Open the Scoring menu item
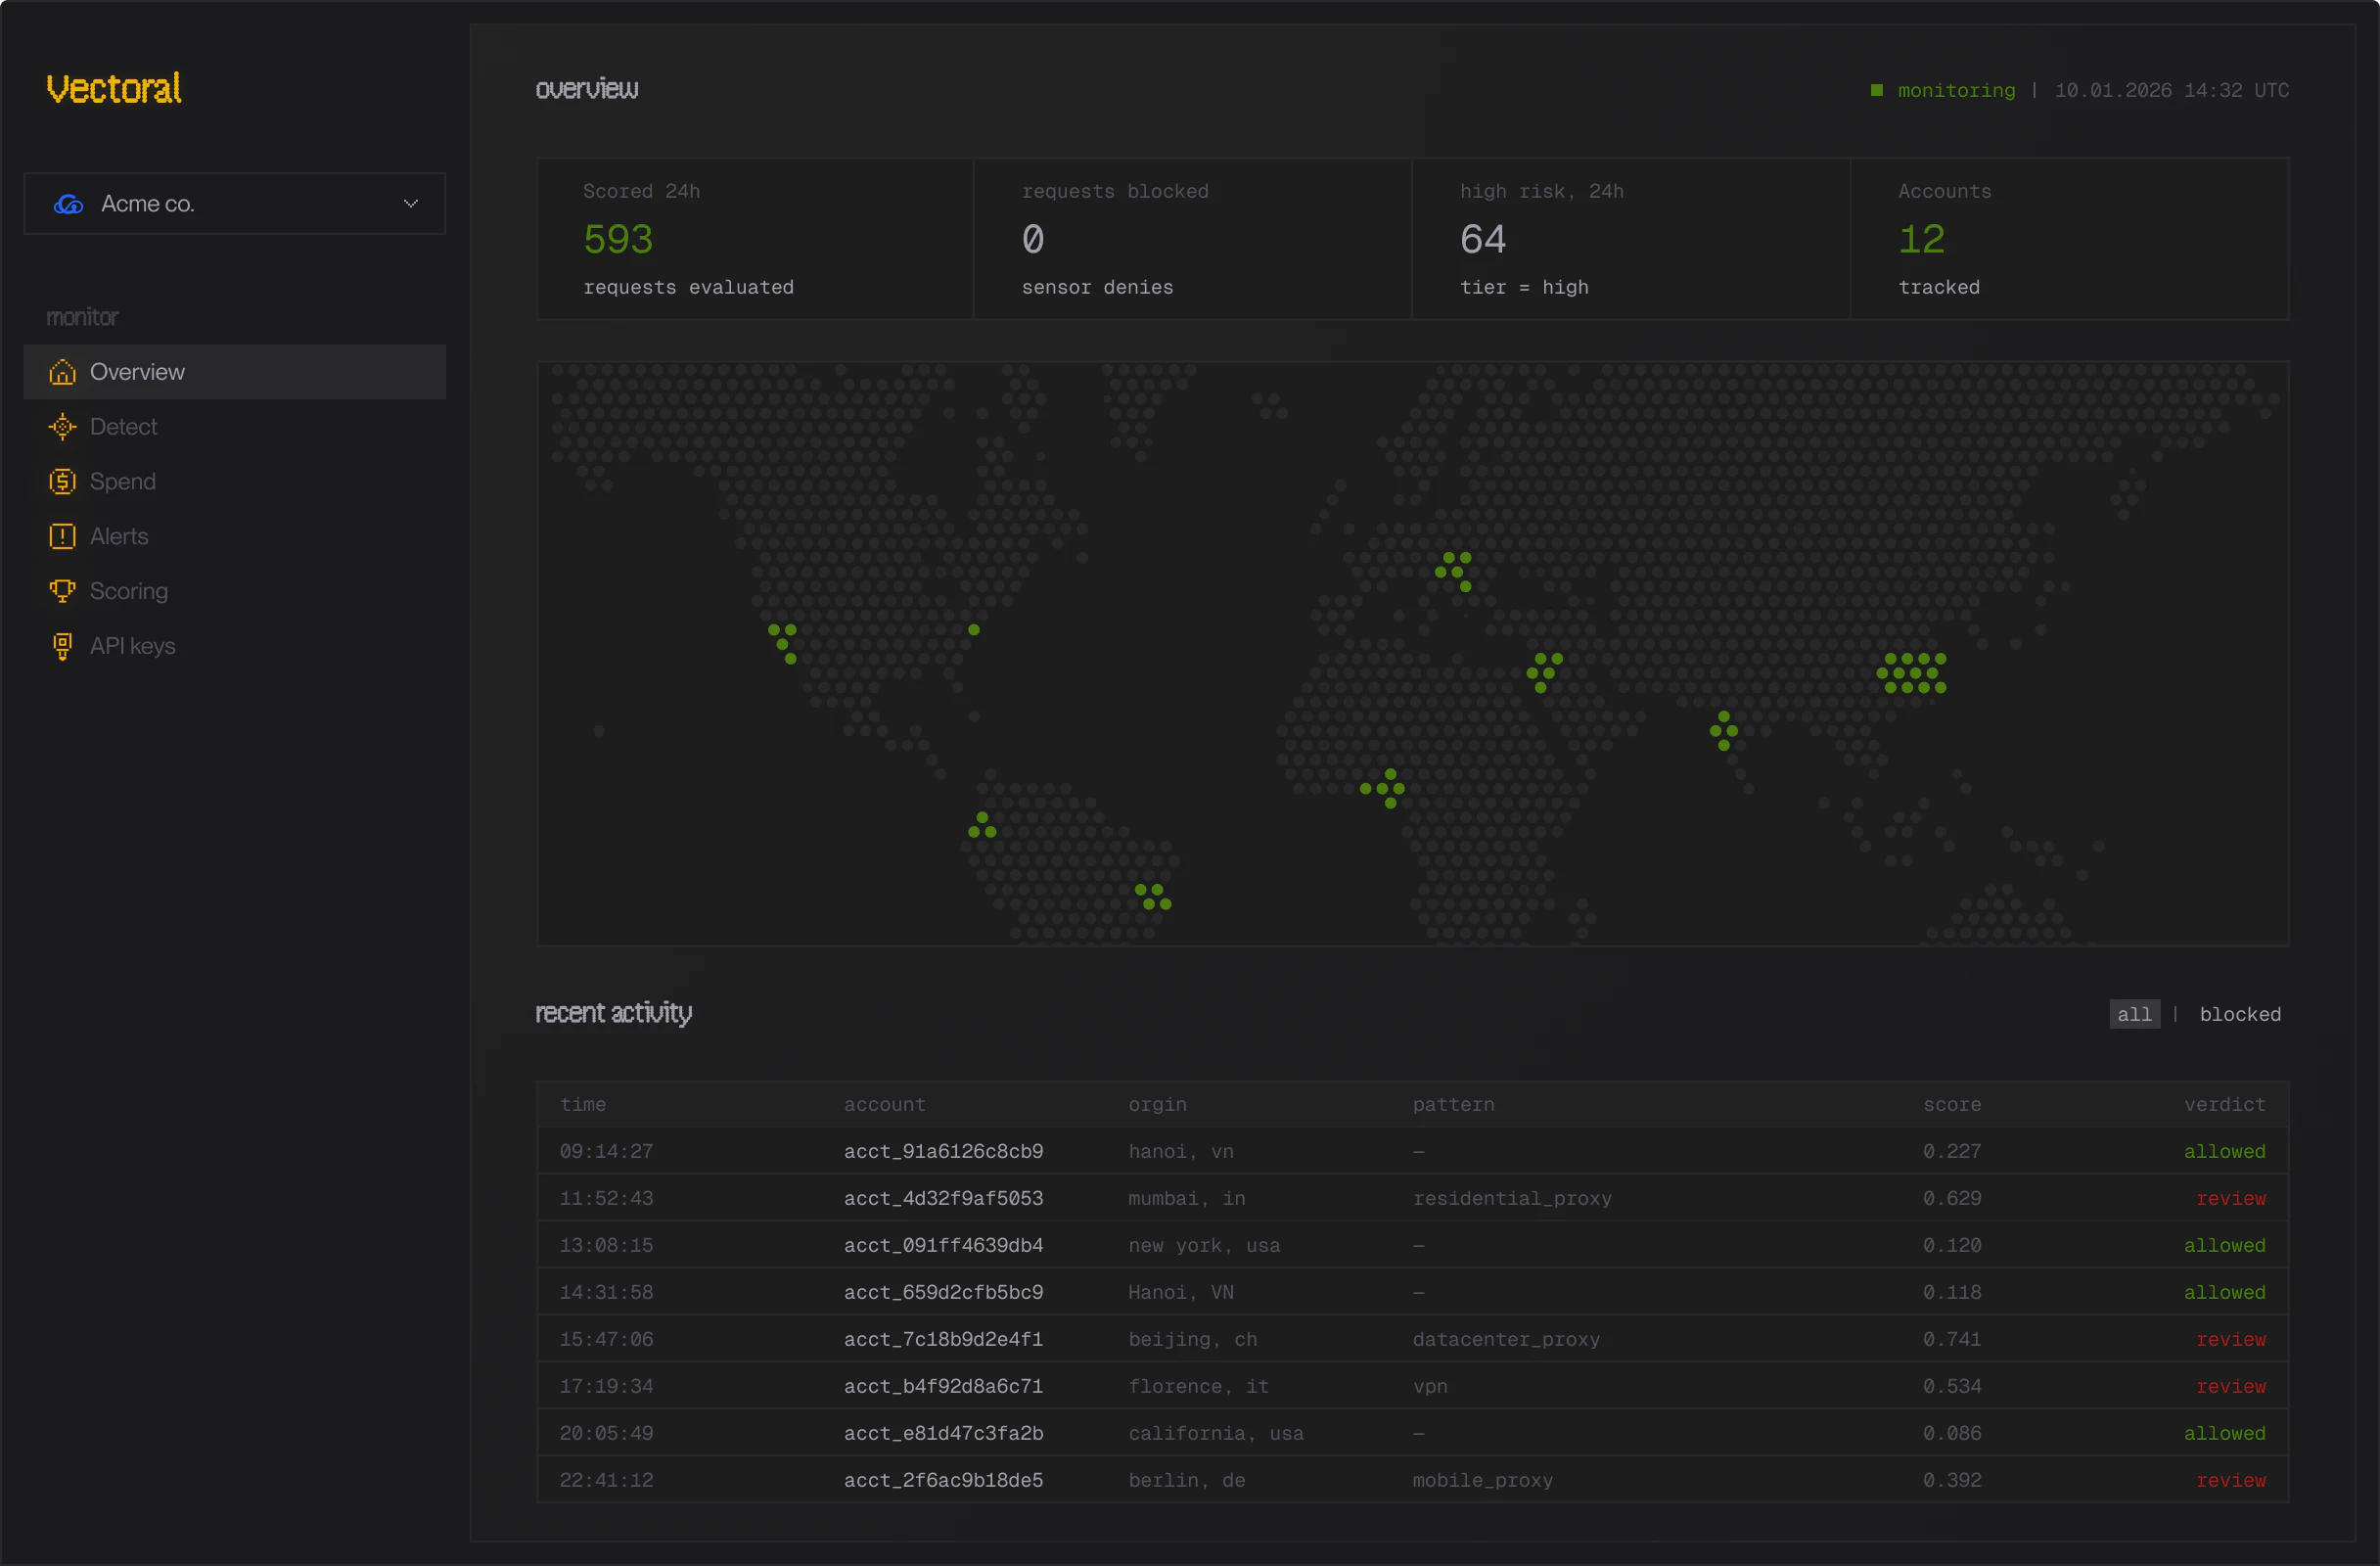 [x=234, y=591]
